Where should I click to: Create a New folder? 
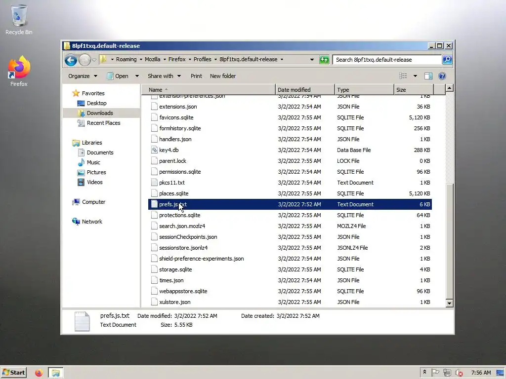(x=223, y=76)
